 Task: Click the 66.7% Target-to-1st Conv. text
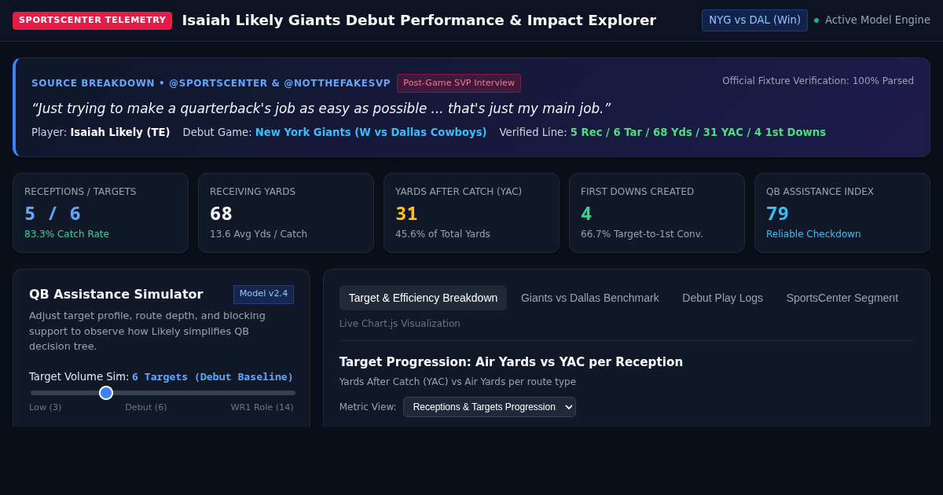tap(642, 234)
